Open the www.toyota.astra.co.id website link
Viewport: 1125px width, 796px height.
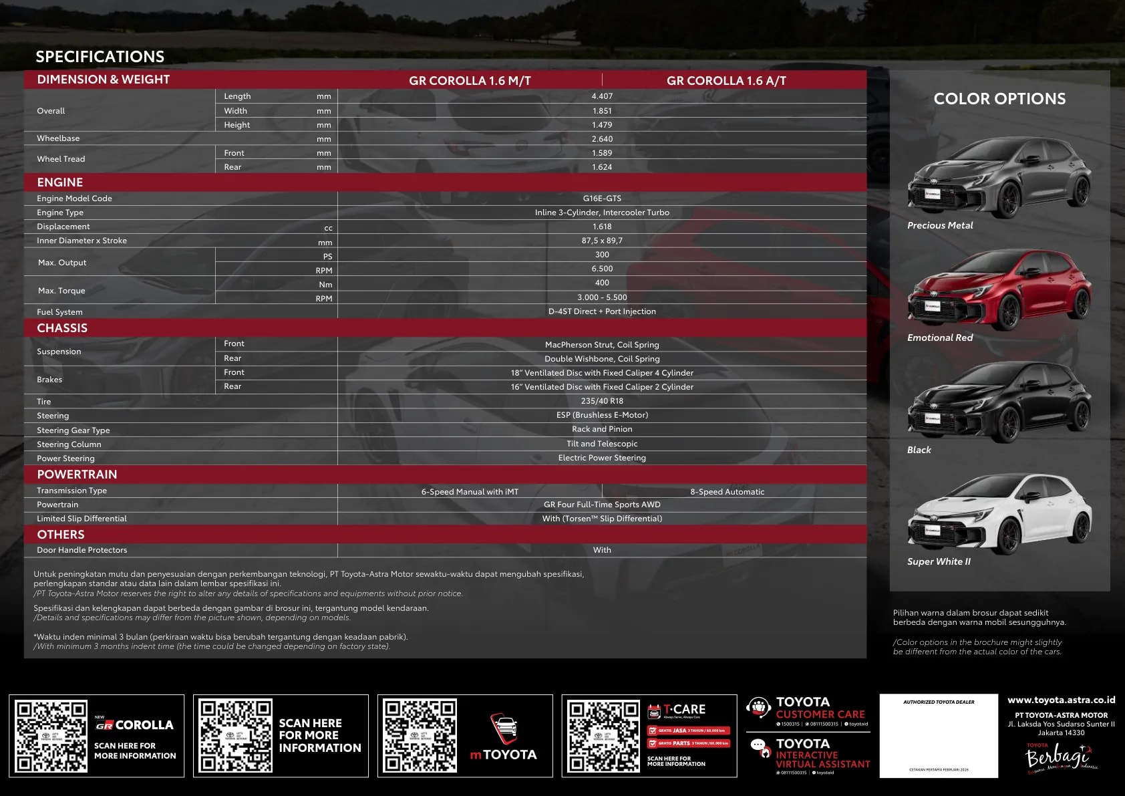tap(1061, 700)
